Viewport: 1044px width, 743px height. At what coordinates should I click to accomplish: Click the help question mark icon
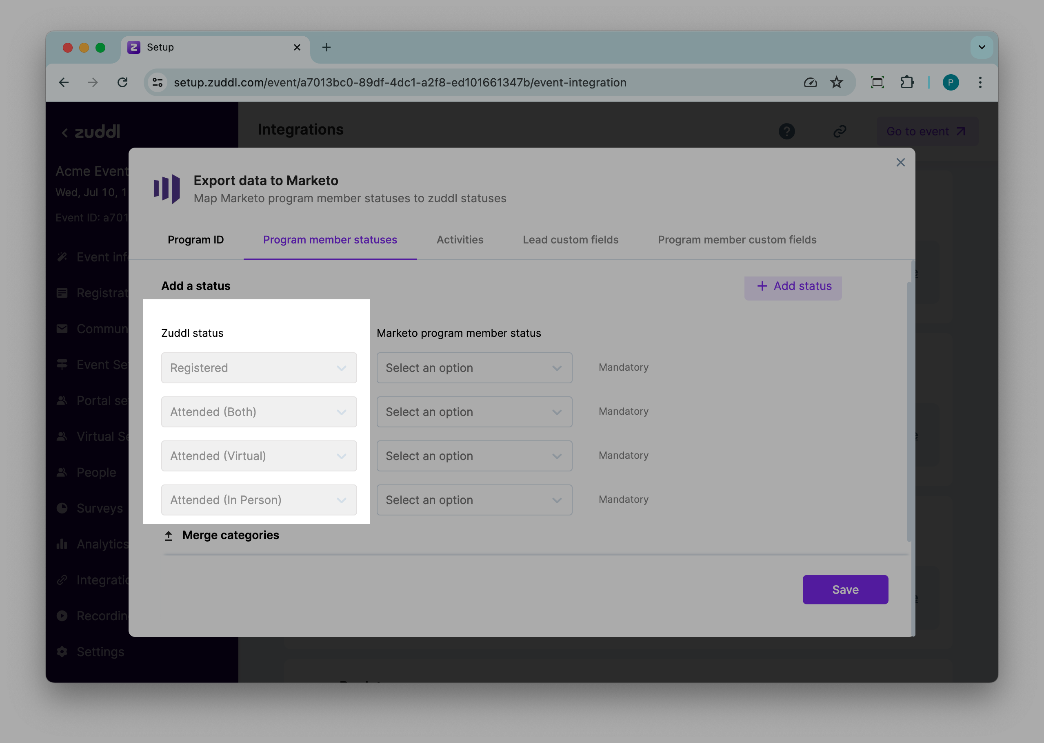click(x=786, y=131)
